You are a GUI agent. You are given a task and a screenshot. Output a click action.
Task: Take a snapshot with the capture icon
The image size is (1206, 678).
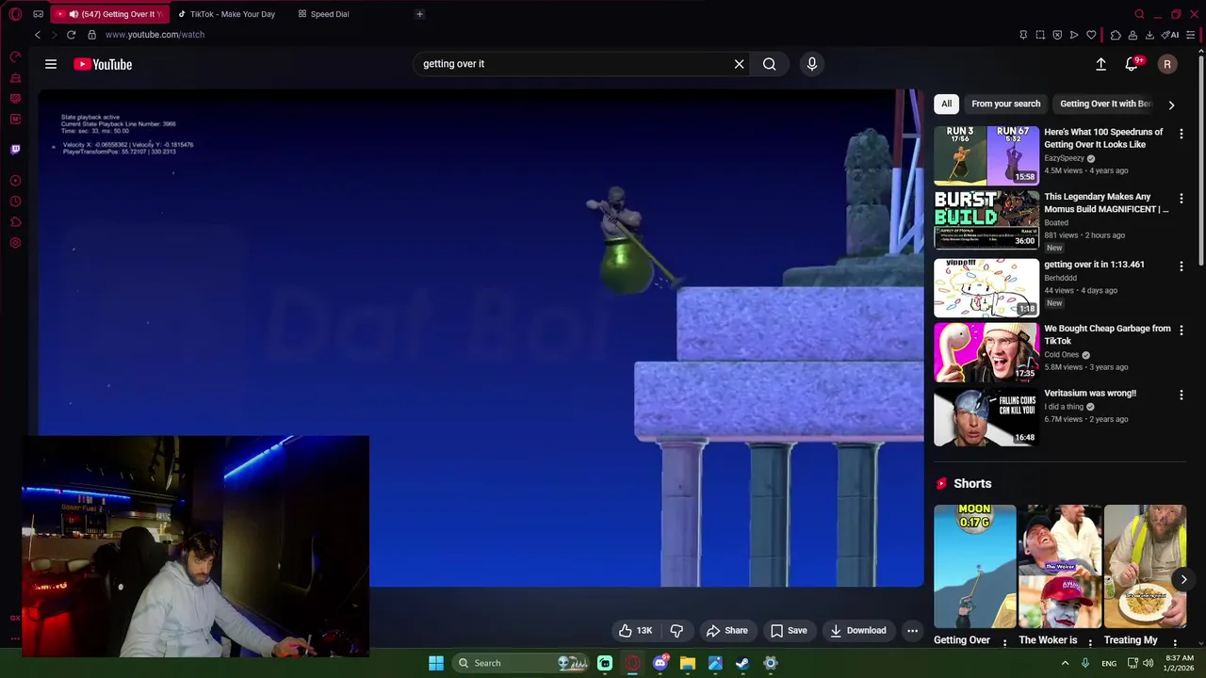point(1040,35)
